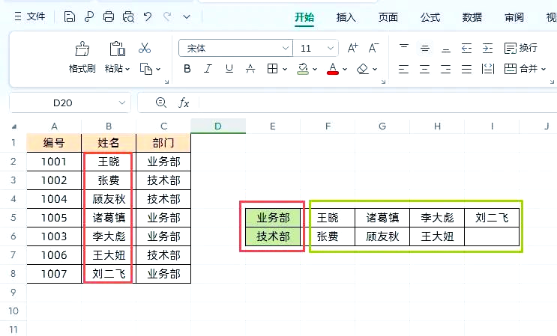The image size is (557, 336).
Task: Select the 格式刷 format painter
Action: pyautogui.click(x=82, y=58)
